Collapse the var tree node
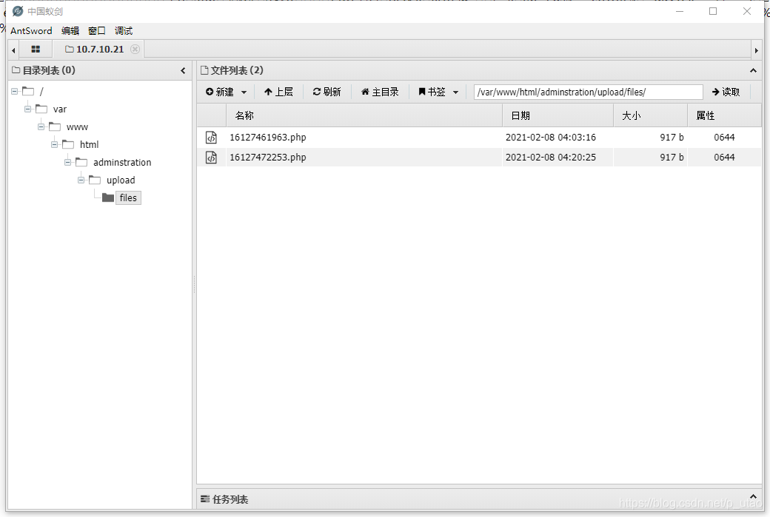This screenshot has height=517, width=770. [x=28, y=109]
